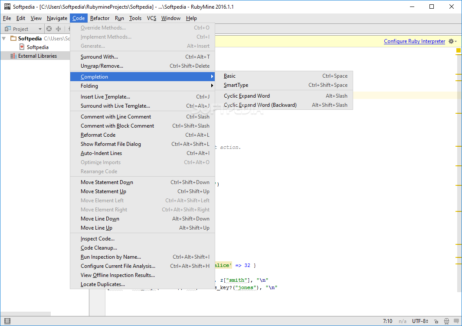Click the External Libraries books icon
The width and height of the screenshot is (462, 326).
coord(13,56)
